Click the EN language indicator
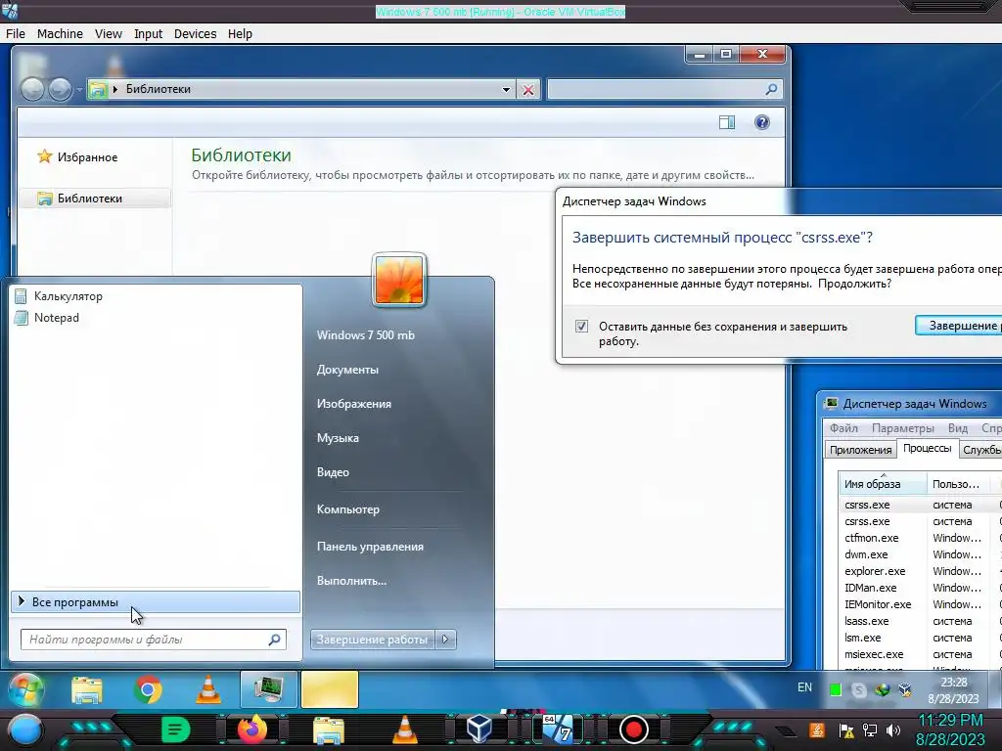Screen dimensions: 1002x751 [804, 687]
